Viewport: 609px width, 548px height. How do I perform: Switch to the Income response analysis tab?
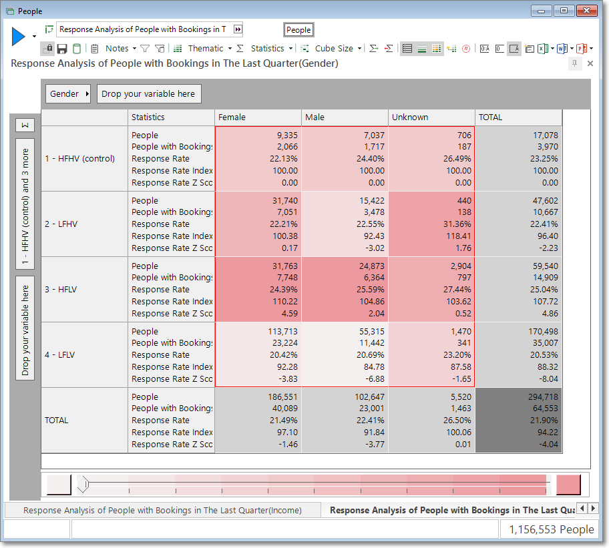[162, 511]
